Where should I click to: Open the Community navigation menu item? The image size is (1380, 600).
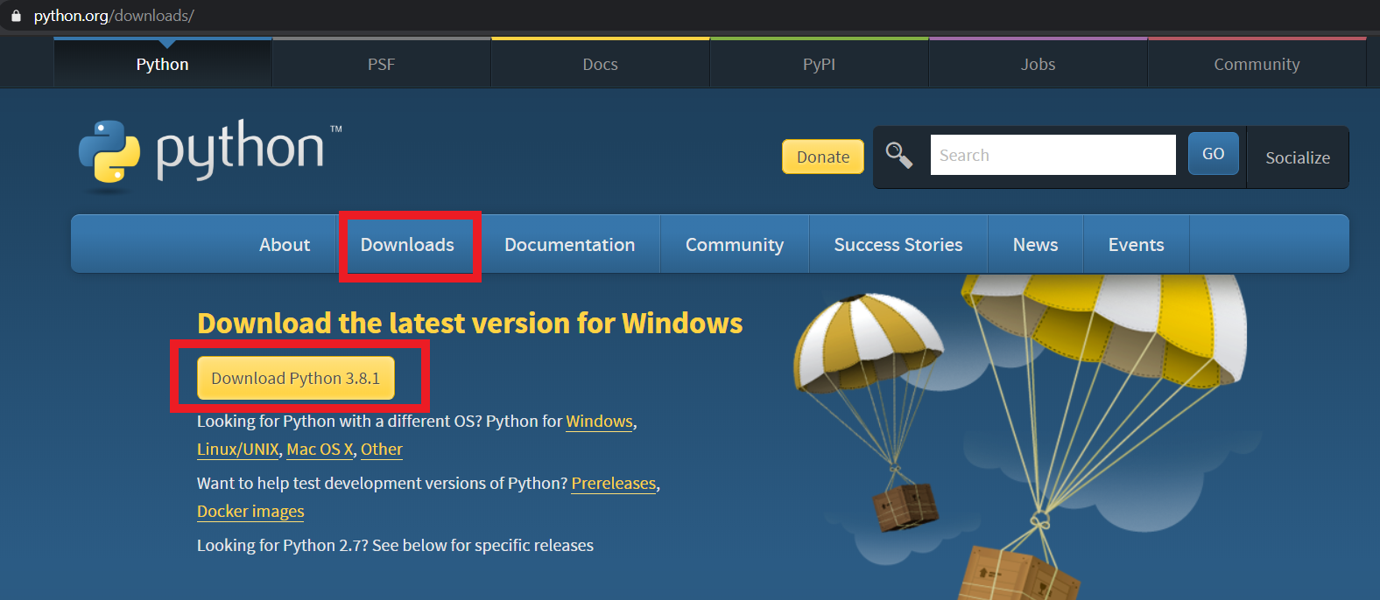(735, 245)
